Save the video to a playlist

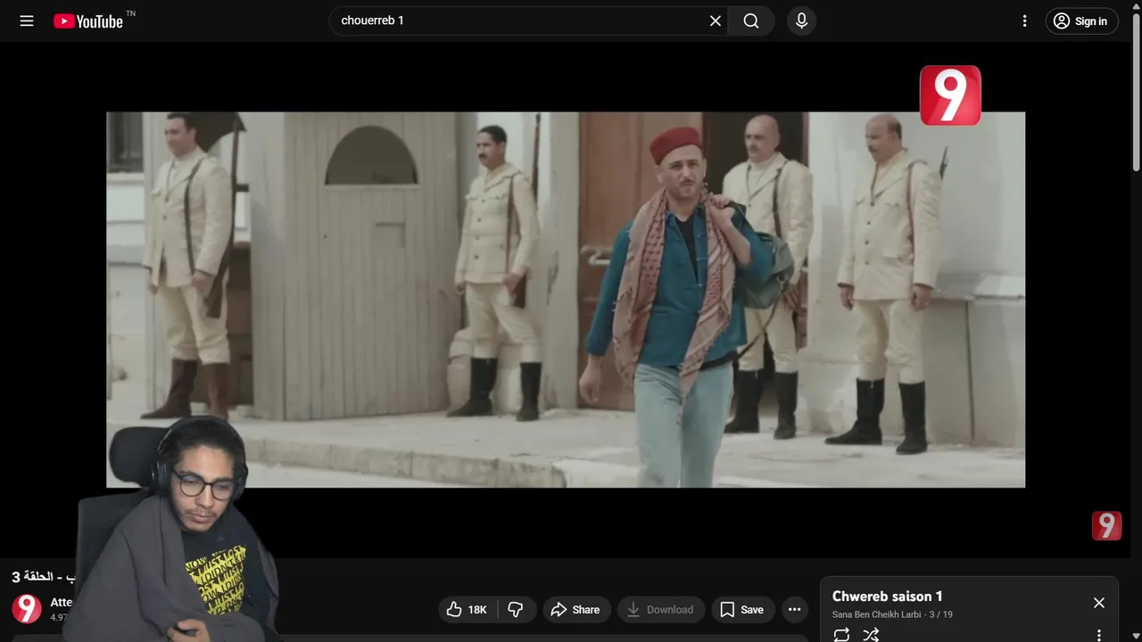point(742,610)
